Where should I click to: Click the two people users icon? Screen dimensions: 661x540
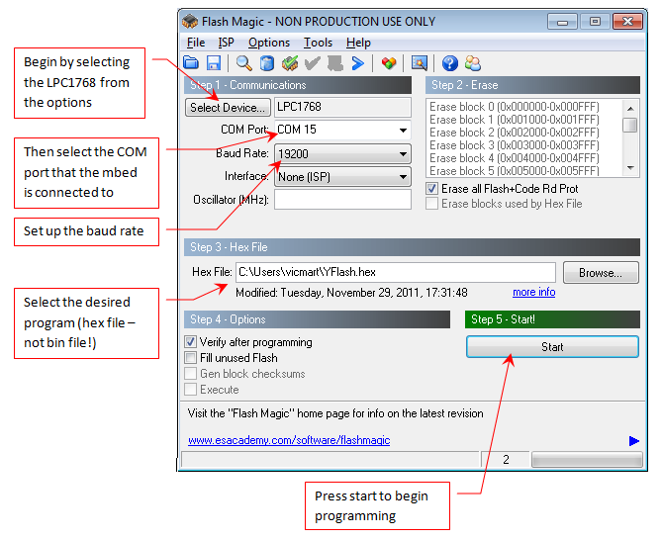(473, 64)
